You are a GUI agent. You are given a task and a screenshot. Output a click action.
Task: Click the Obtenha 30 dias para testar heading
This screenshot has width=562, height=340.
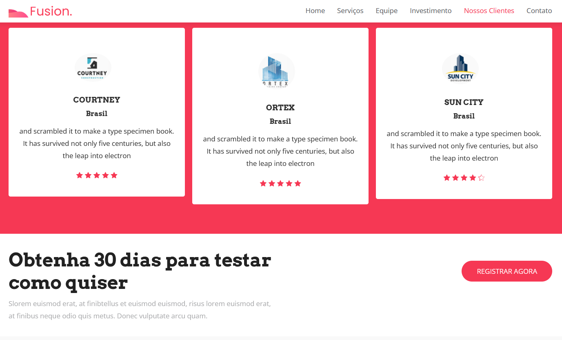point(140,271)
